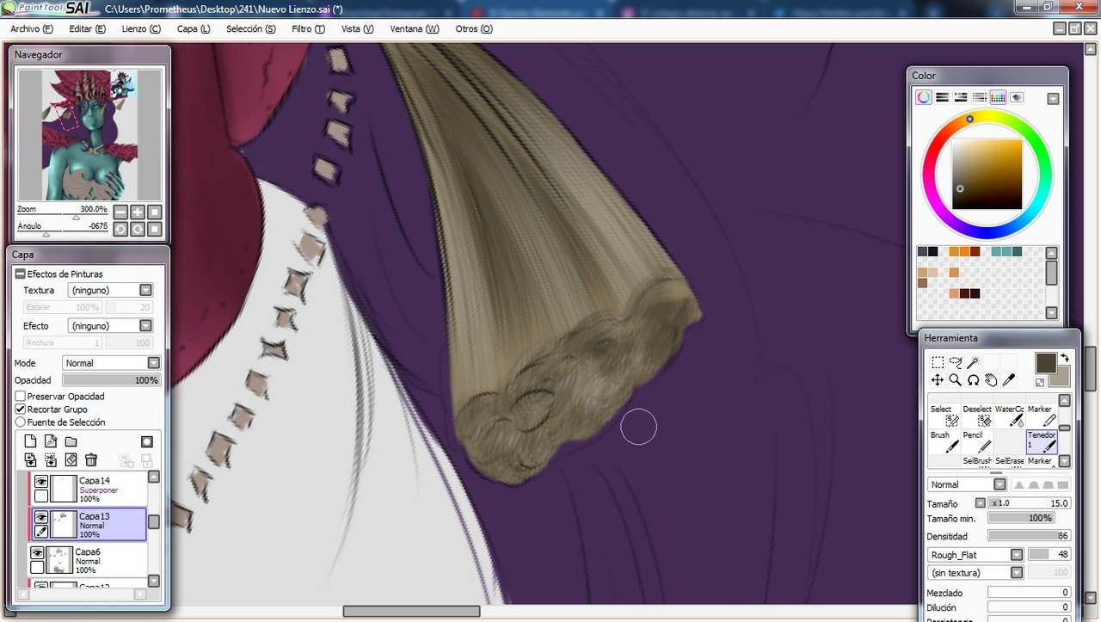1101x622 pixels.
Task: Open the Archivo menu
Action: (x=32, y=28)
